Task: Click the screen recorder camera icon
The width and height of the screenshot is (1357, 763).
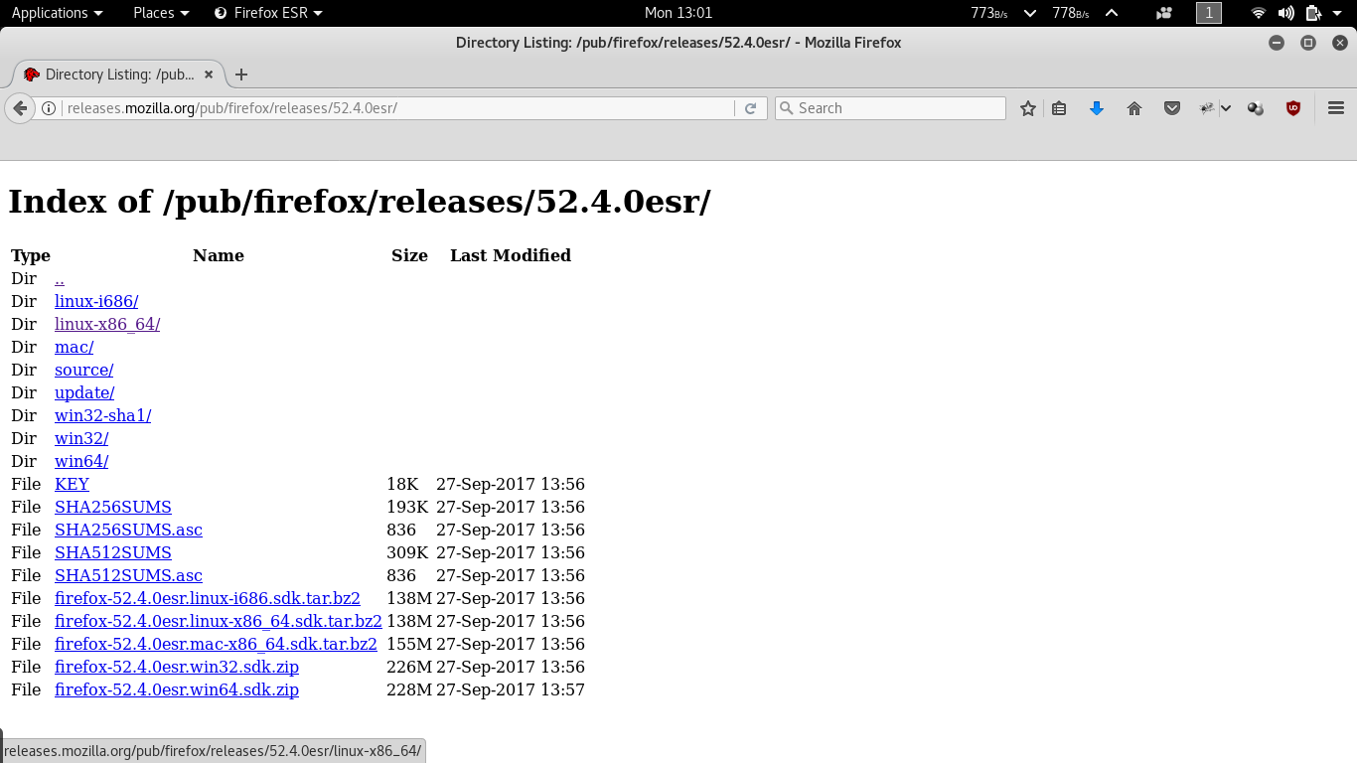Action: pyautogui.click(x=1164, y=13)
